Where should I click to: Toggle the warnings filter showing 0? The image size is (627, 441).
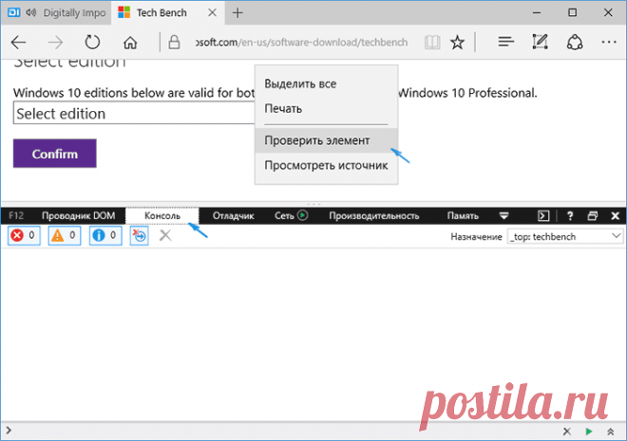65,235
